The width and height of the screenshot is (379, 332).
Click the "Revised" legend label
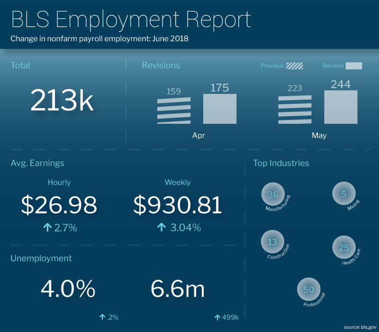tap(333, 66)
